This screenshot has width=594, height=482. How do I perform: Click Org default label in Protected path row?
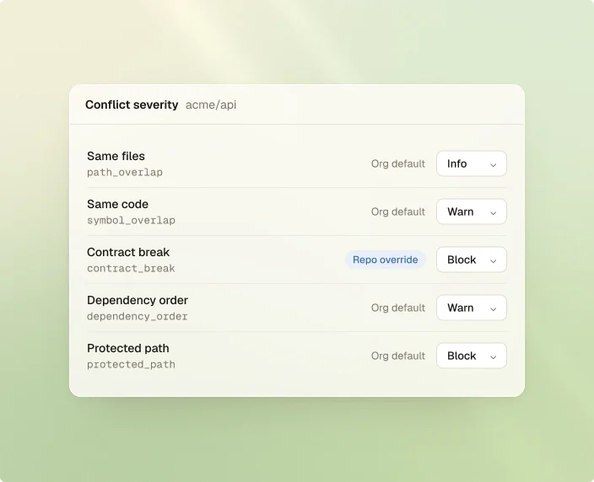398,356
